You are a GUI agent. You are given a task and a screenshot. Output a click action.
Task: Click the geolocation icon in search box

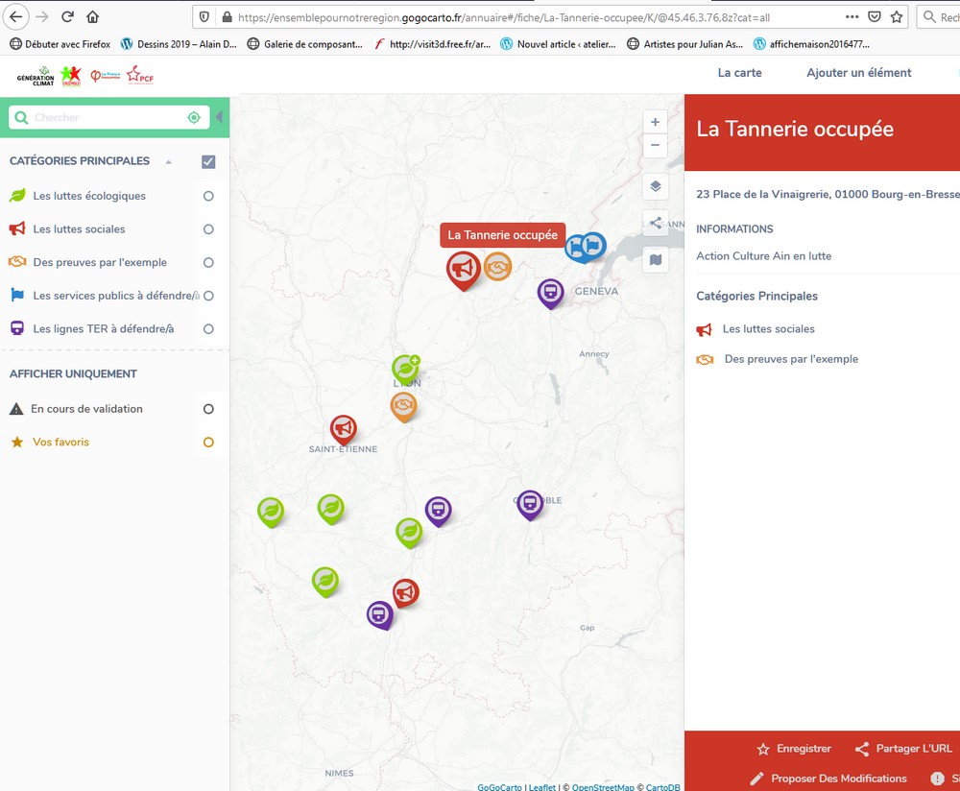click(194, 118)
